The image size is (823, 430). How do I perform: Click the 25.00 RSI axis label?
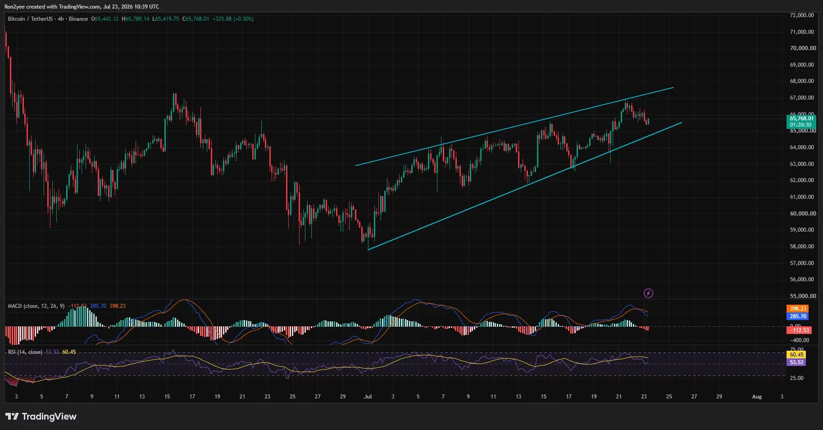796,378
